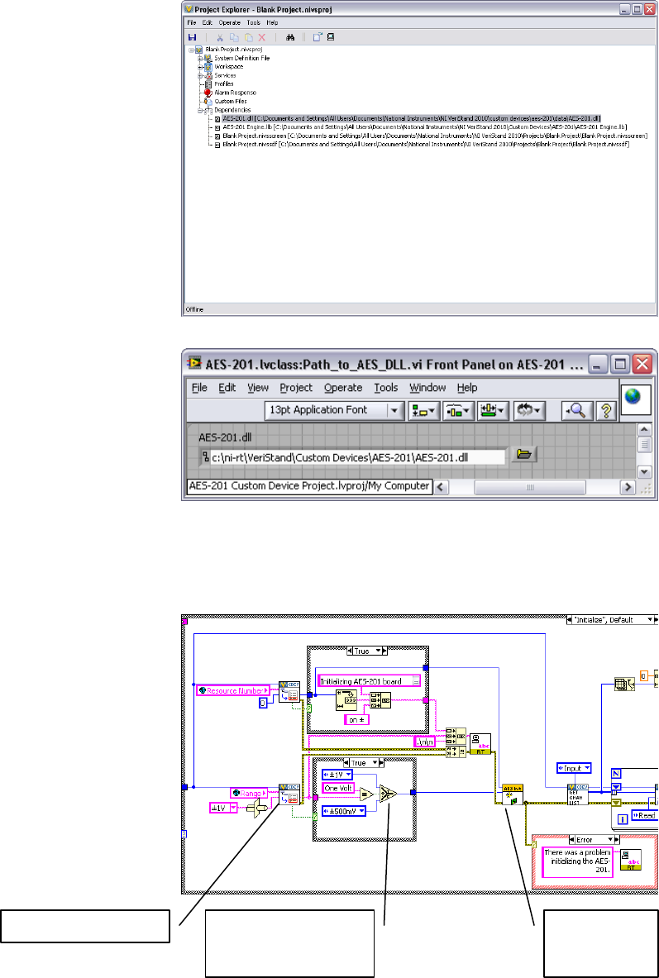
Task: Click the Offline status text in Project Explorer
Action: [x=193, y=308]
